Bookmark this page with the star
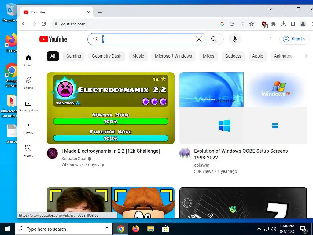The image size is (313, 235). tap(252, 24)
